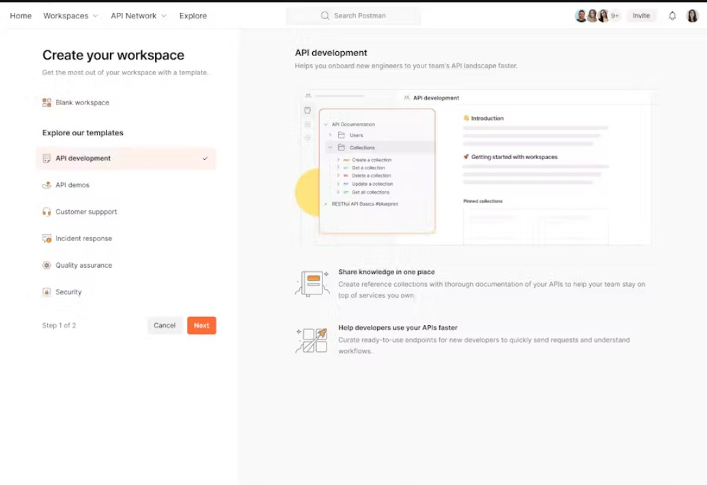Go to the Home menu

(x=20, y=16)
